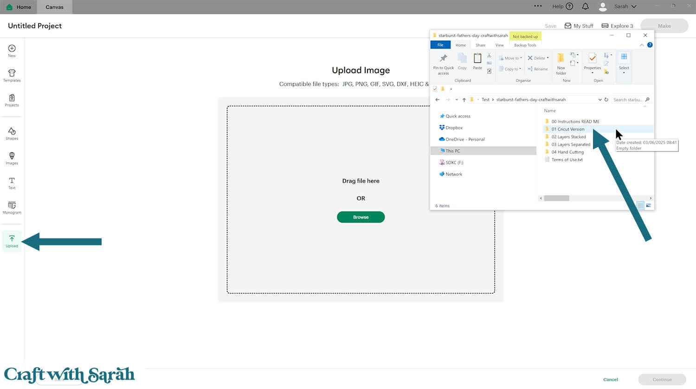Screen dimensions: 696x389
Task: Click the Save button
Action: [x=550, y=26]
